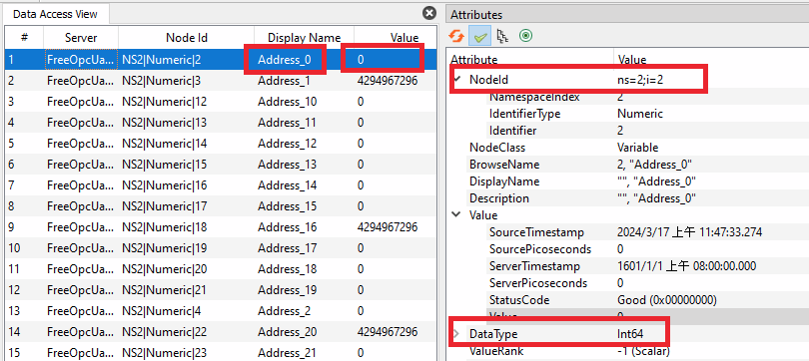Viewport: 809px width, 361px height.
Task: Select the Address_0 display name cell
Action: 285,60
